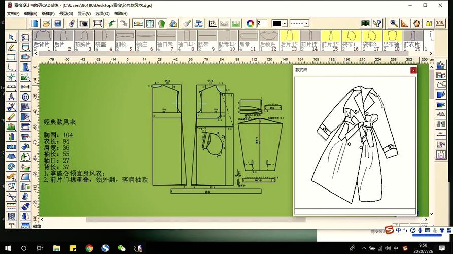Select the hand pan tool icon
453x254 pixels.
416,23
